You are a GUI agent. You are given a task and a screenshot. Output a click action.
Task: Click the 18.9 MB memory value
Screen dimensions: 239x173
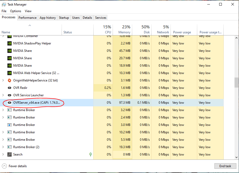pyautogui.click(x=125, y=66)
